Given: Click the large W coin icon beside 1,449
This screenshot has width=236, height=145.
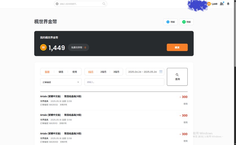Looking at the screenshot, I should click(x=43, y=47).
